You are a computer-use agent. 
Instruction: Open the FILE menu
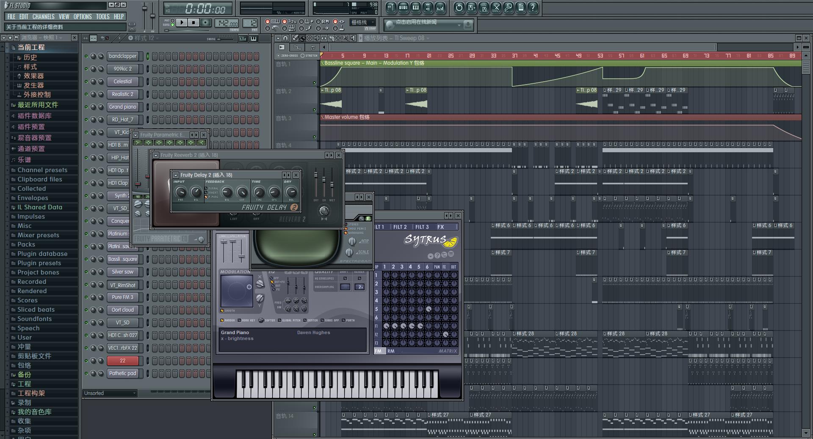pyautogui.click(x=11, y=16)
